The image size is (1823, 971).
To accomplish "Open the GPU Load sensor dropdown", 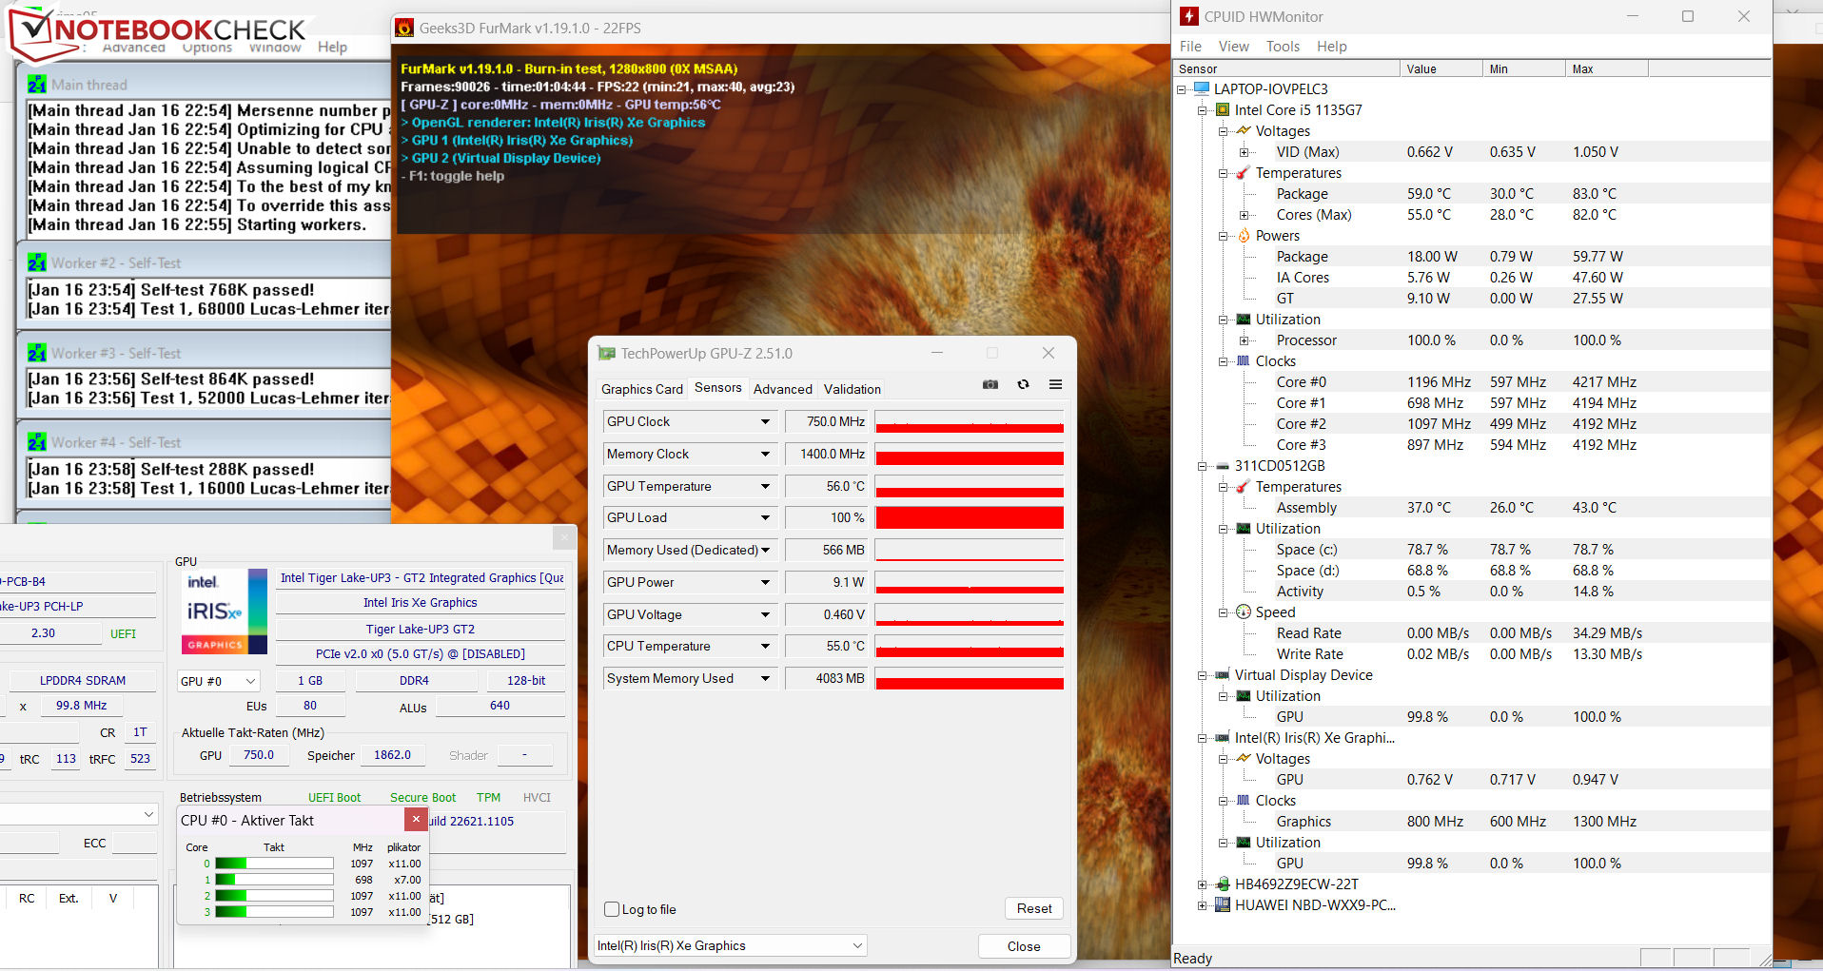I will 765,517.
